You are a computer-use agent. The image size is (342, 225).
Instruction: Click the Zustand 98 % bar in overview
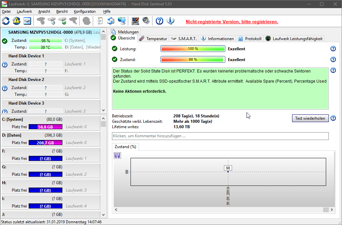tap(193, 59)
